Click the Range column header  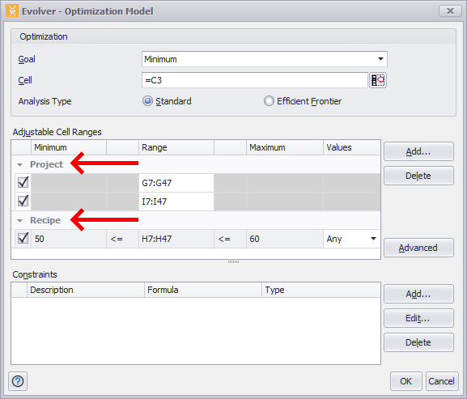(x=176, y=147)
